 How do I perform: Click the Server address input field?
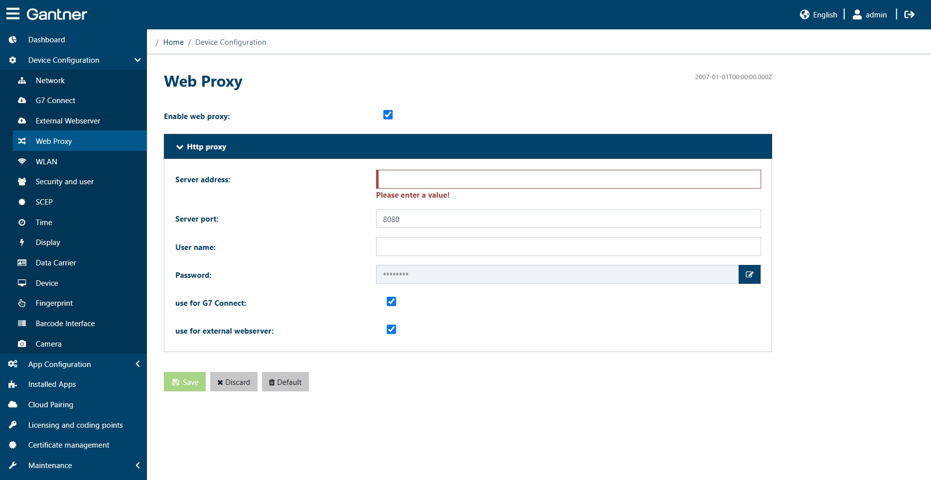point(568,179)
